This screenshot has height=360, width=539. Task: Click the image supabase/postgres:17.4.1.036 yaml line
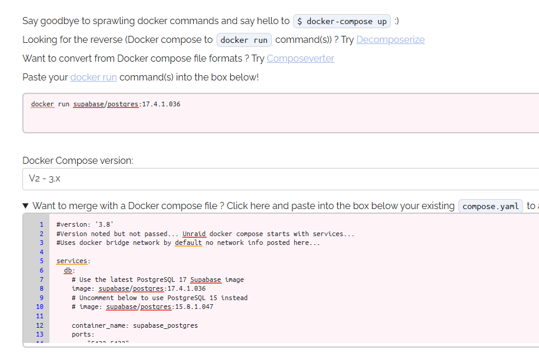138,288
